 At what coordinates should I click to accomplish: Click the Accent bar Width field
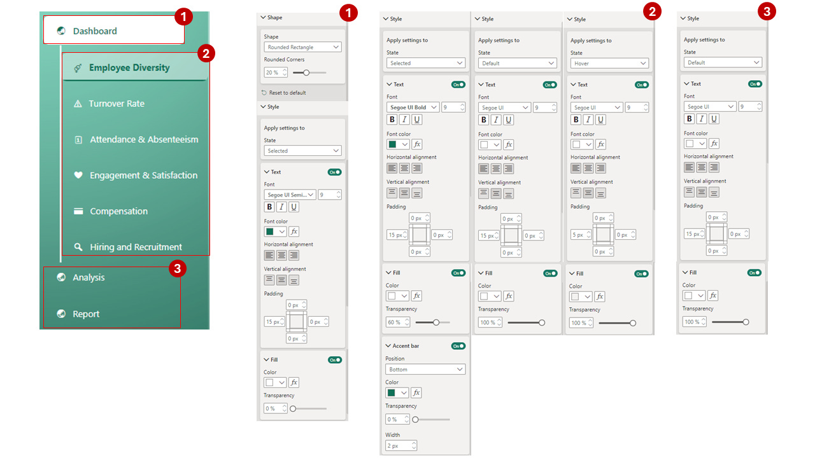[401, 446]
